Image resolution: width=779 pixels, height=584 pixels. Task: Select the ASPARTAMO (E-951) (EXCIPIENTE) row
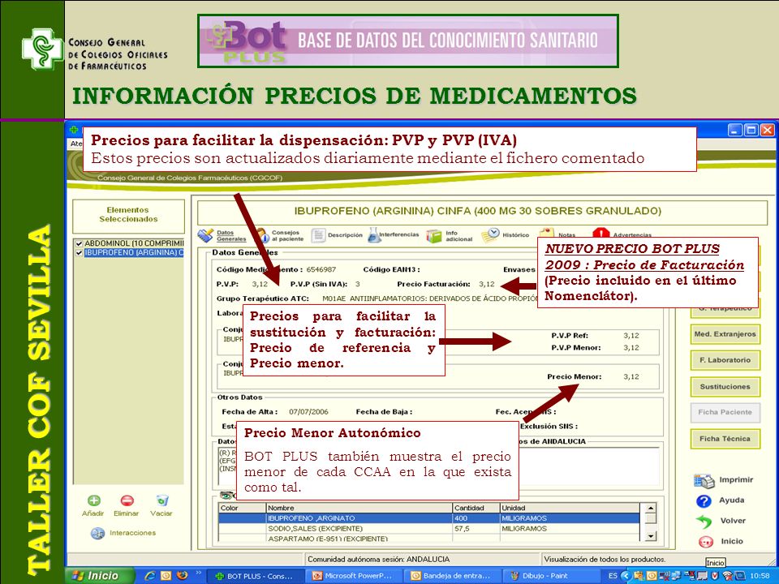pos(430,539)
